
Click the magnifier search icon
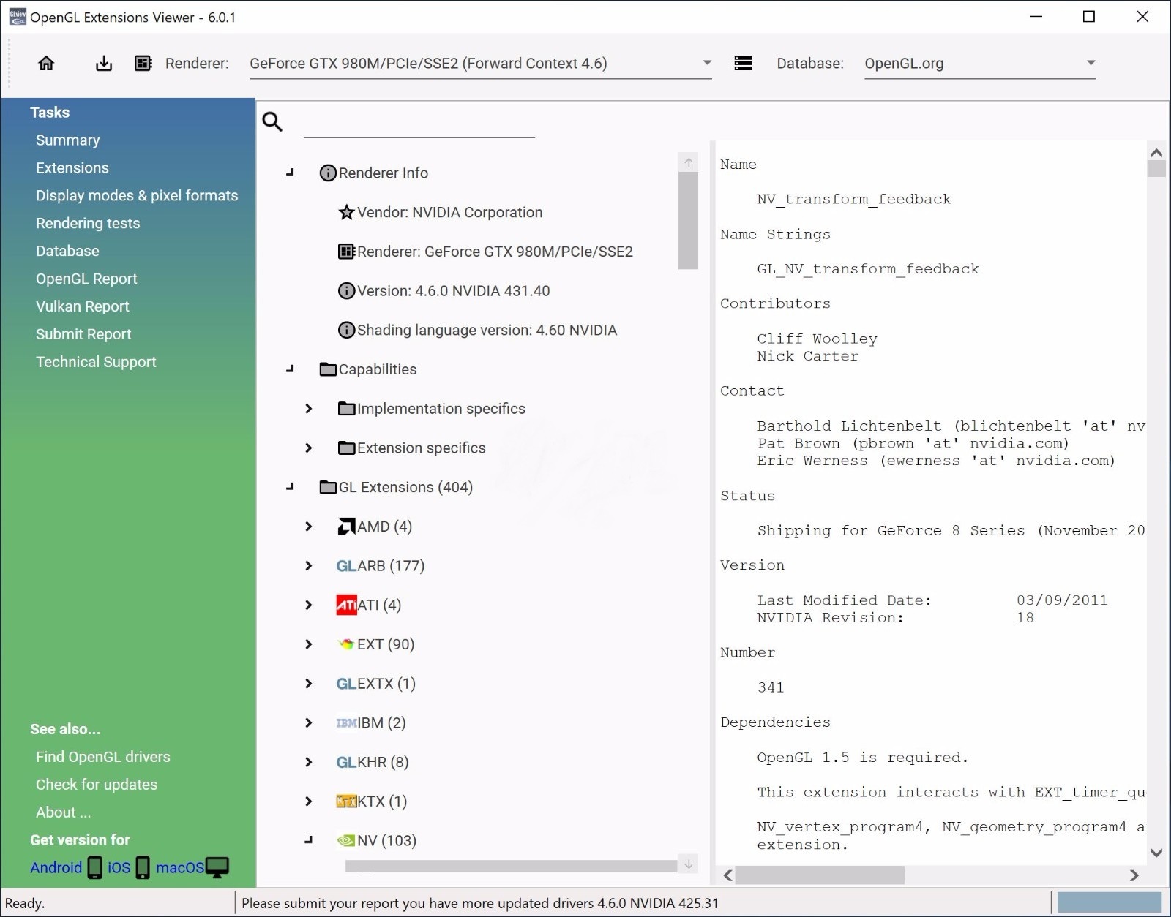[x=272, y=121]
